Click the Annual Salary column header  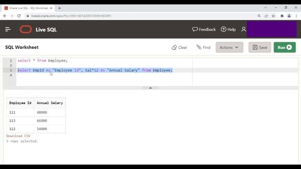point(50,103)
